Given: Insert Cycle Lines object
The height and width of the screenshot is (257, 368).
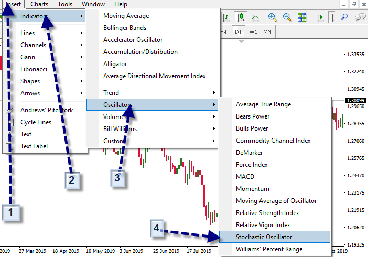Looking at the screenshot, I should [x=44, y=122].
